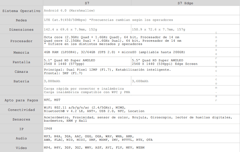240x152 pixels.
Task: Click the S7 column header
Action: [87, 3]
